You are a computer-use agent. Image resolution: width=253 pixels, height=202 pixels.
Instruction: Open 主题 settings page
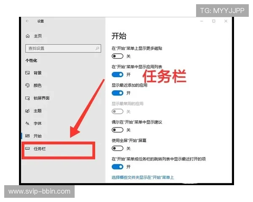[x=38, y=111]
